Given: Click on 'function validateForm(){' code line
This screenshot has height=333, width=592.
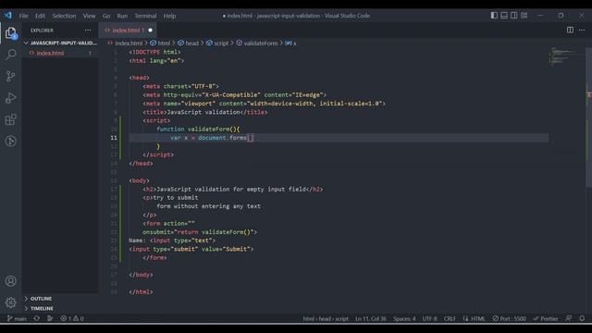Looking at the screenshot, I should (x=198, y=129).
